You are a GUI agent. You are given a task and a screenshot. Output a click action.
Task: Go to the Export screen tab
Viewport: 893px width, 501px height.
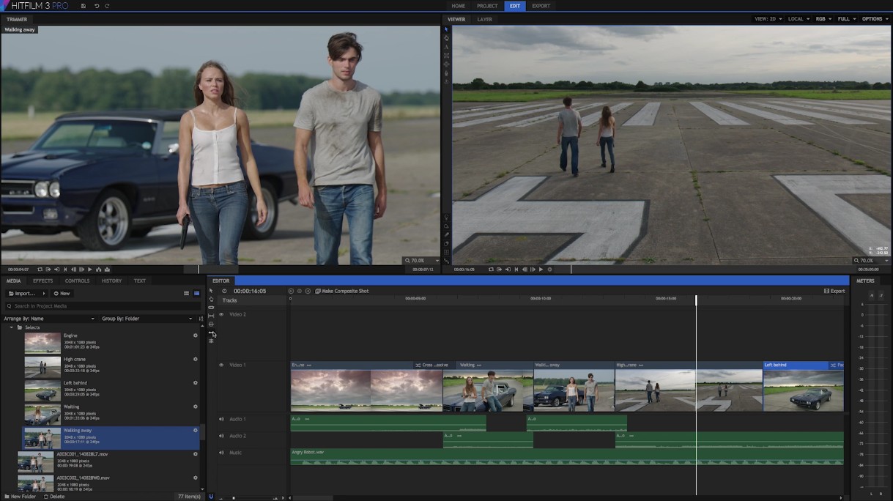541,6
